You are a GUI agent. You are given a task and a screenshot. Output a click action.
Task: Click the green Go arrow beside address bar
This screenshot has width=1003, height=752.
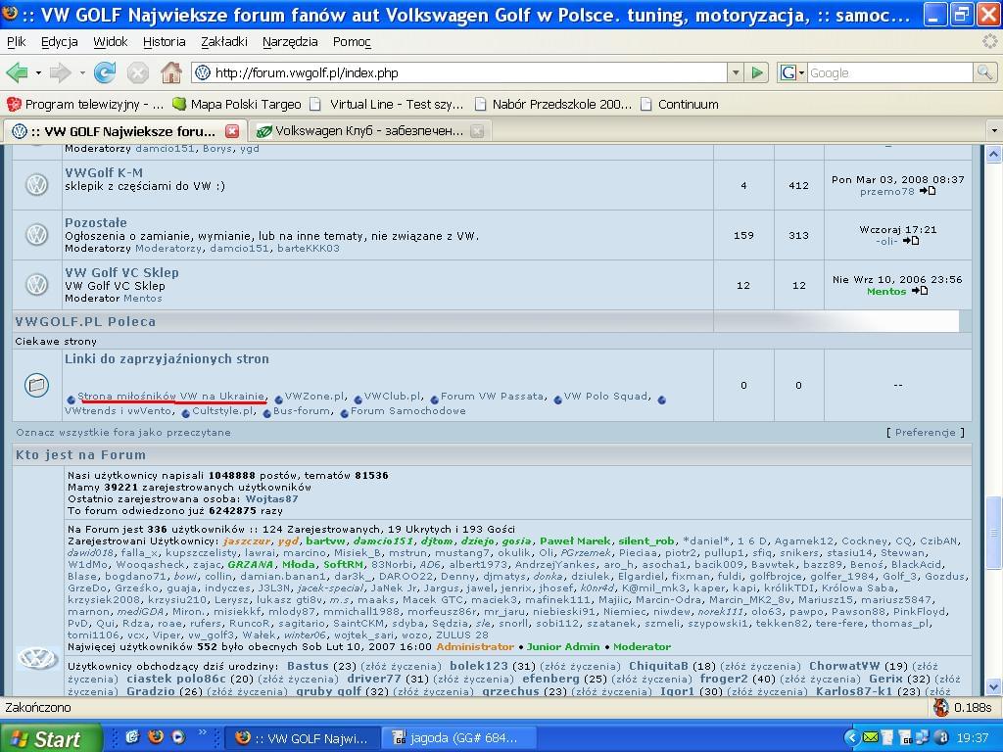(x=757, y=72)
